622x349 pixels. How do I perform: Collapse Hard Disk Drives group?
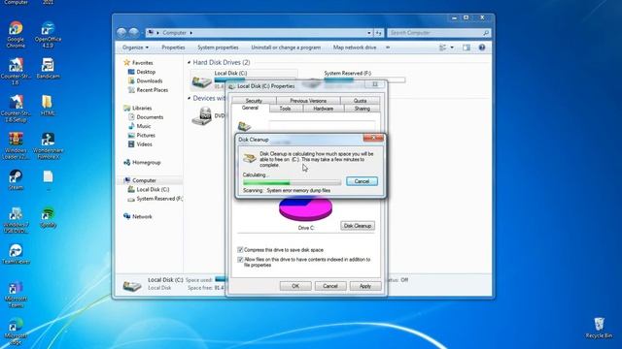tap(190, 62)
